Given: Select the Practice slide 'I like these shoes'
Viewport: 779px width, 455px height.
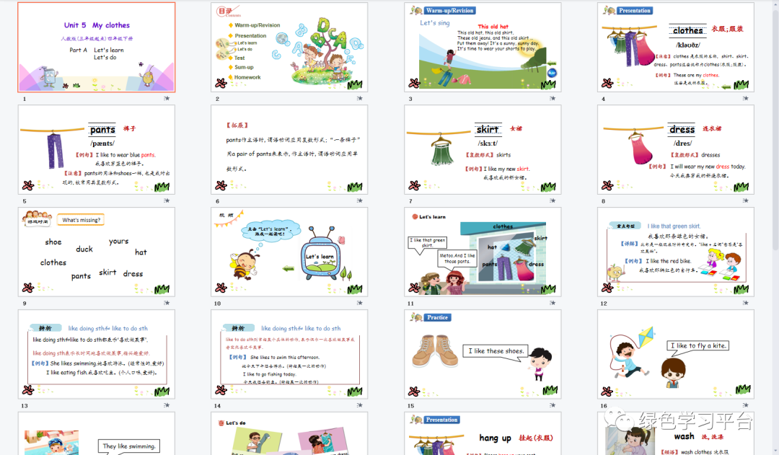Looking at the screenshot, I should click(x=483, y=354).
